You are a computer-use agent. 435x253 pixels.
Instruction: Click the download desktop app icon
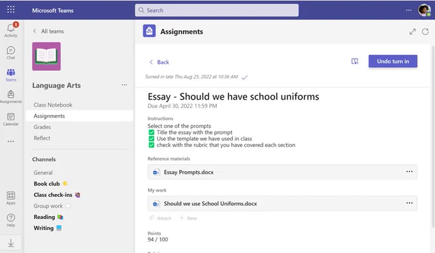click(x=11, y=243)
